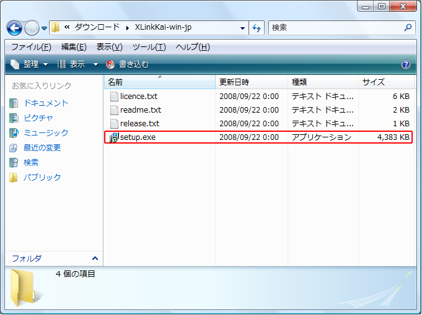Open ミュージック in favorite links
Viewport: 422px width, 315px height.
46,133
